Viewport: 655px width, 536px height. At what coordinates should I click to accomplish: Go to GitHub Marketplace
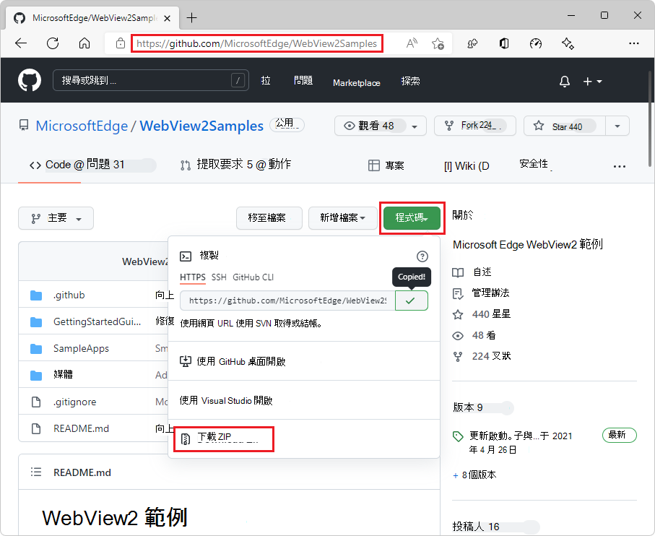[356, 83]
